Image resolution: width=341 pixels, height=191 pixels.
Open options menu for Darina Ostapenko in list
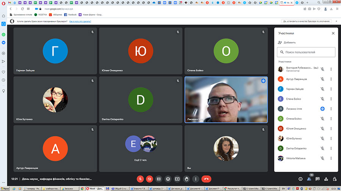[331, 148]
